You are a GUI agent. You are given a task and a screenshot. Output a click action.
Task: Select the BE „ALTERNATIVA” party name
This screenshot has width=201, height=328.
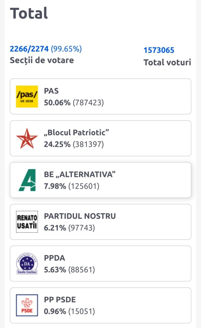click(80, 174)
